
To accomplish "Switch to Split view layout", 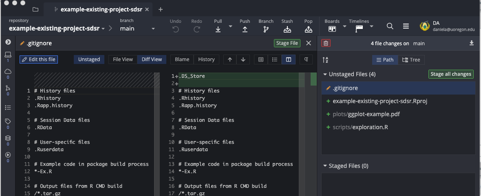I will 289,59.
